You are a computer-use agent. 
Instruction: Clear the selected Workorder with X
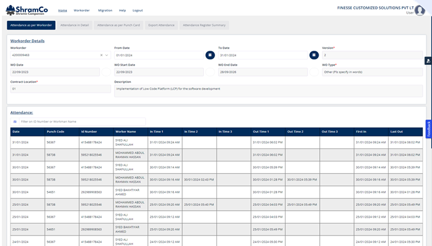[x=102, y=55]
